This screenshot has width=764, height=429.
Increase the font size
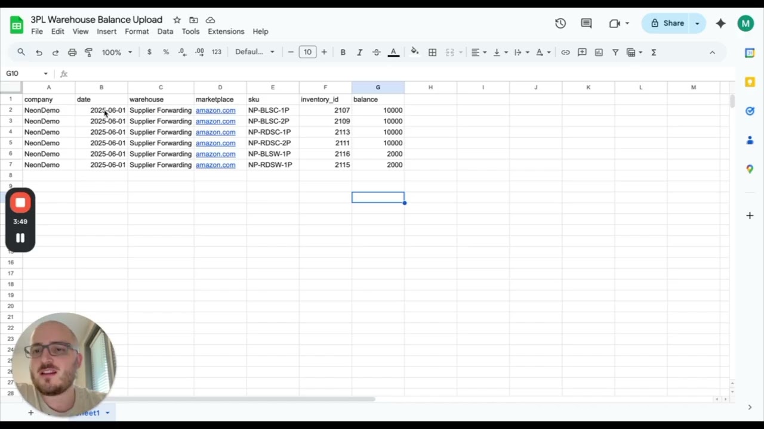click(x=324, y=52)
